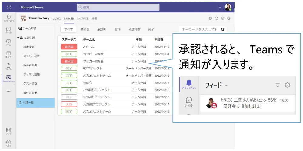Open the アプリ icon in sidebar
The width and height of the screenshot is (303, 151).
tap(8, 131)
